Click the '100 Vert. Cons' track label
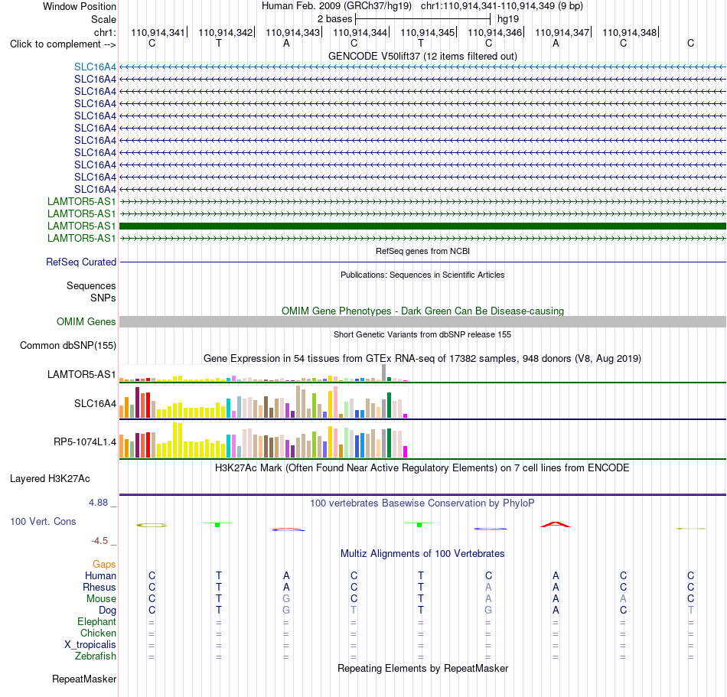Viewport: 727px width, 697px height. (x=43, y=521)
